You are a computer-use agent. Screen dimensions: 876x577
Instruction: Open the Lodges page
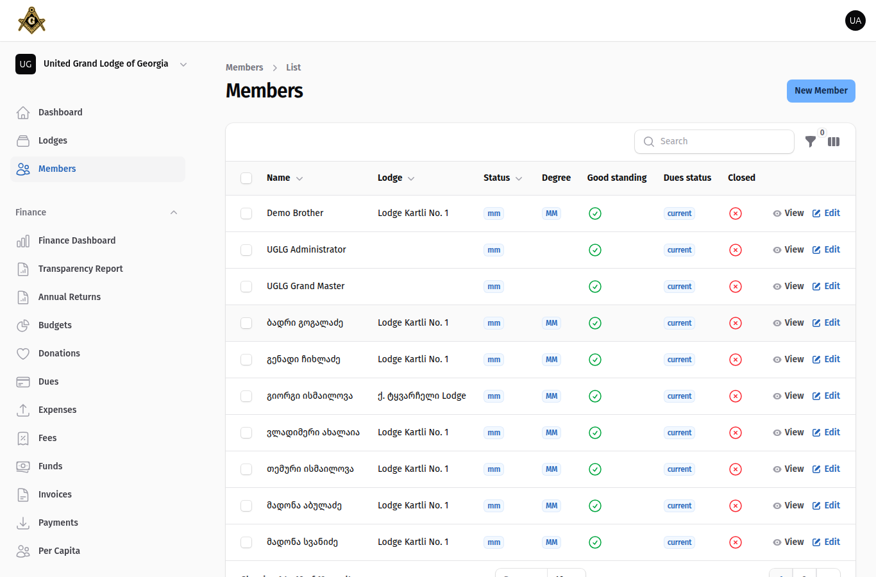(x=97, y=140)
